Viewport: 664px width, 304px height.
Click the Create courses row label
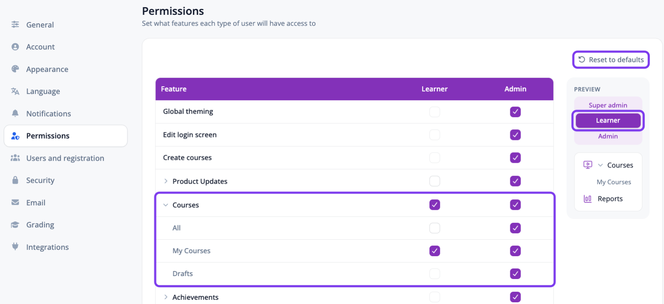click(x=187, y=158)
